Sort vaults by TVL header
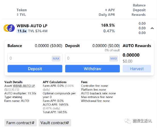 (21, 15)
